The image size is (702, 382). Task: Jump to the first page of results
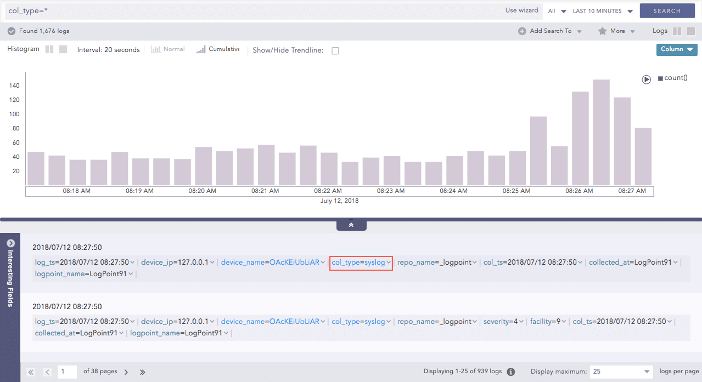coord(31,372)
